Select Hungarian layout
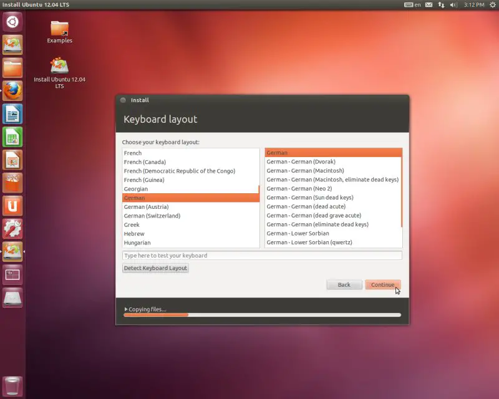 191,243
